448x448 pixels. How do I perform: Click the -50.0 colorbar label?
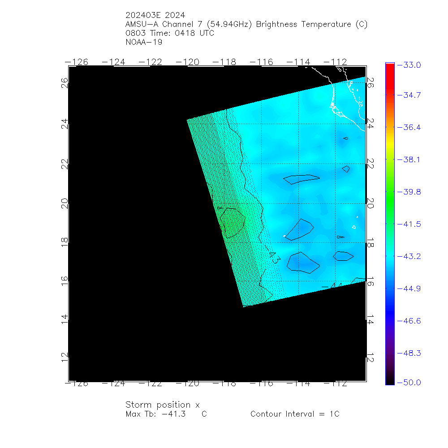pos(409,382)
